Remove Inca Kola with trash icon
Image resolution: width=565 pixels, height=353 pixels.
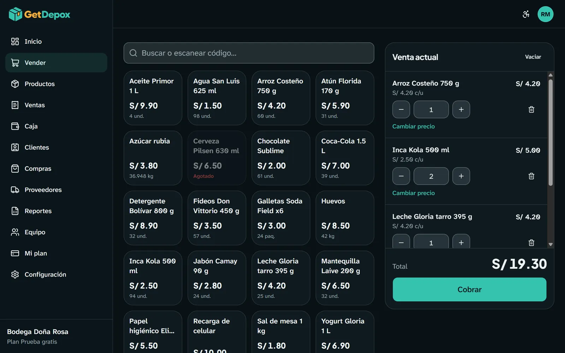(x=531, y=176)
